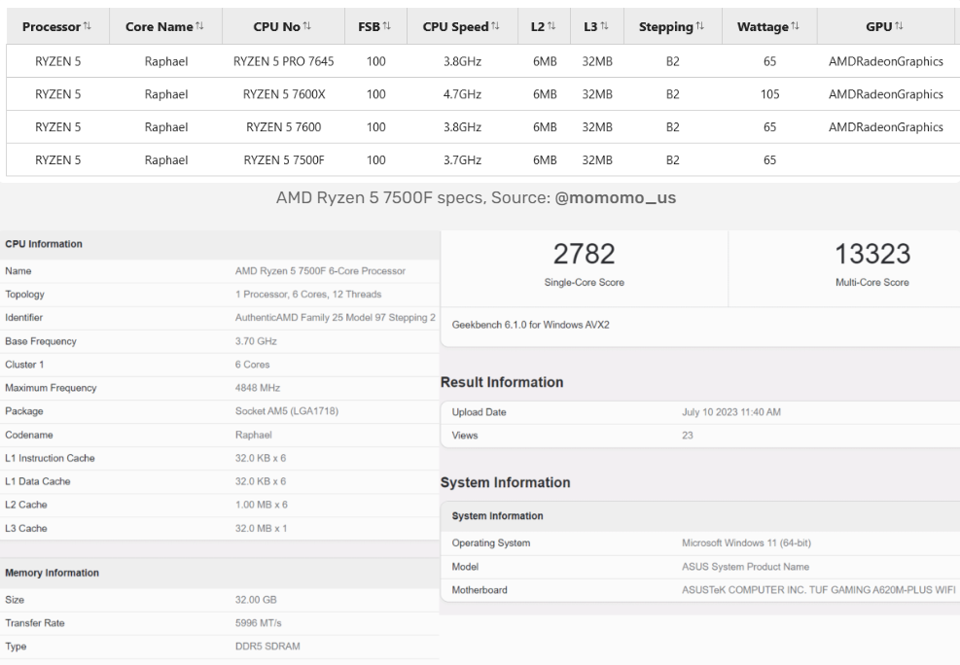The width and height of the screenshot is (960, 665).
Task: Sort by Stepping arrows icon
Action: pyautogui.click(x=699, y=25)
